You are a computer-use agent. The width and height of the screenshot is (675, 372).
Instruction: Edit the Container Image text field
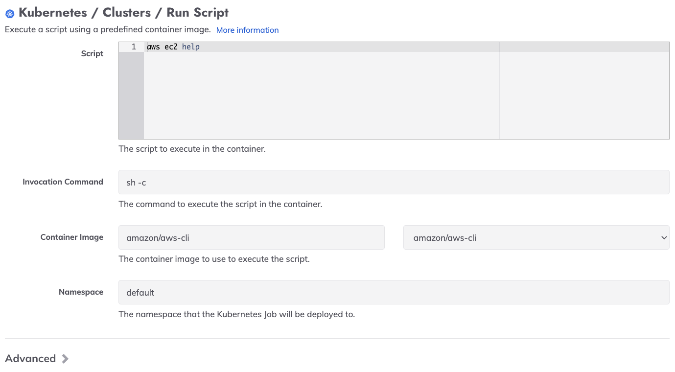[252, 237]
